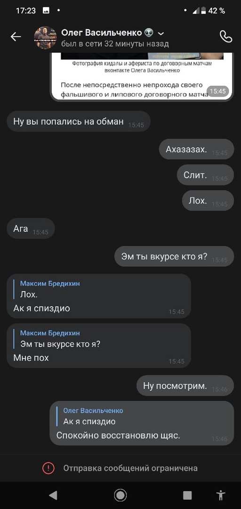
Task: Select the 'Ага' message bubble
Action: coord(31,229)
